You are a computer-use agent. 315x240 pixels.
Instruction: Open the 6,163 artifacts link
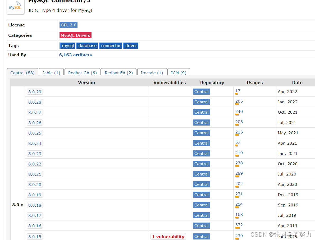click(x=75, y=55)
